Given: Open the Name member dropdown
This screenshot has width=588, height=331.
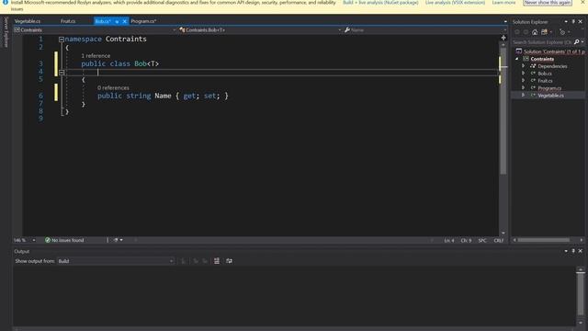Looking at the screenshot, I should coord(424,30).
